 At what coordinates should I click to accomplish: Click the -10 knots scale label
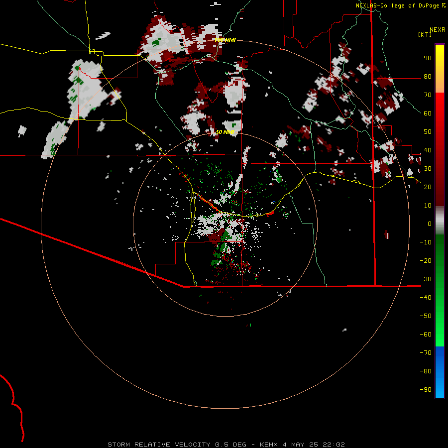pyautogui.click(x=426, y=242)
